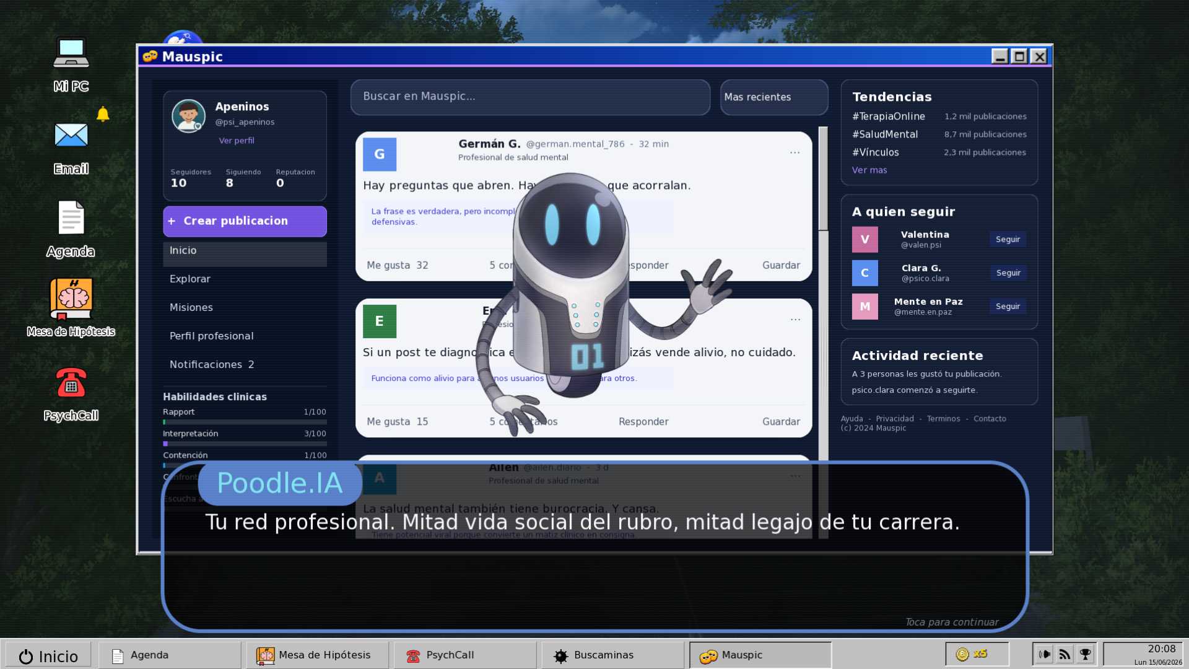The height and width of the screenshot is (669, 1189).
Task: Click the Interpretación skill progress bar
Action: [245, 444]
